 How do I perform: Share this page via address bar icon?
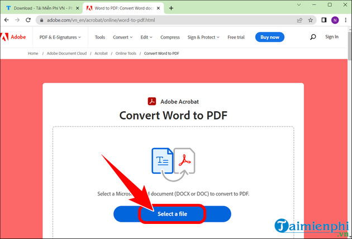click(x=299, y=20)
